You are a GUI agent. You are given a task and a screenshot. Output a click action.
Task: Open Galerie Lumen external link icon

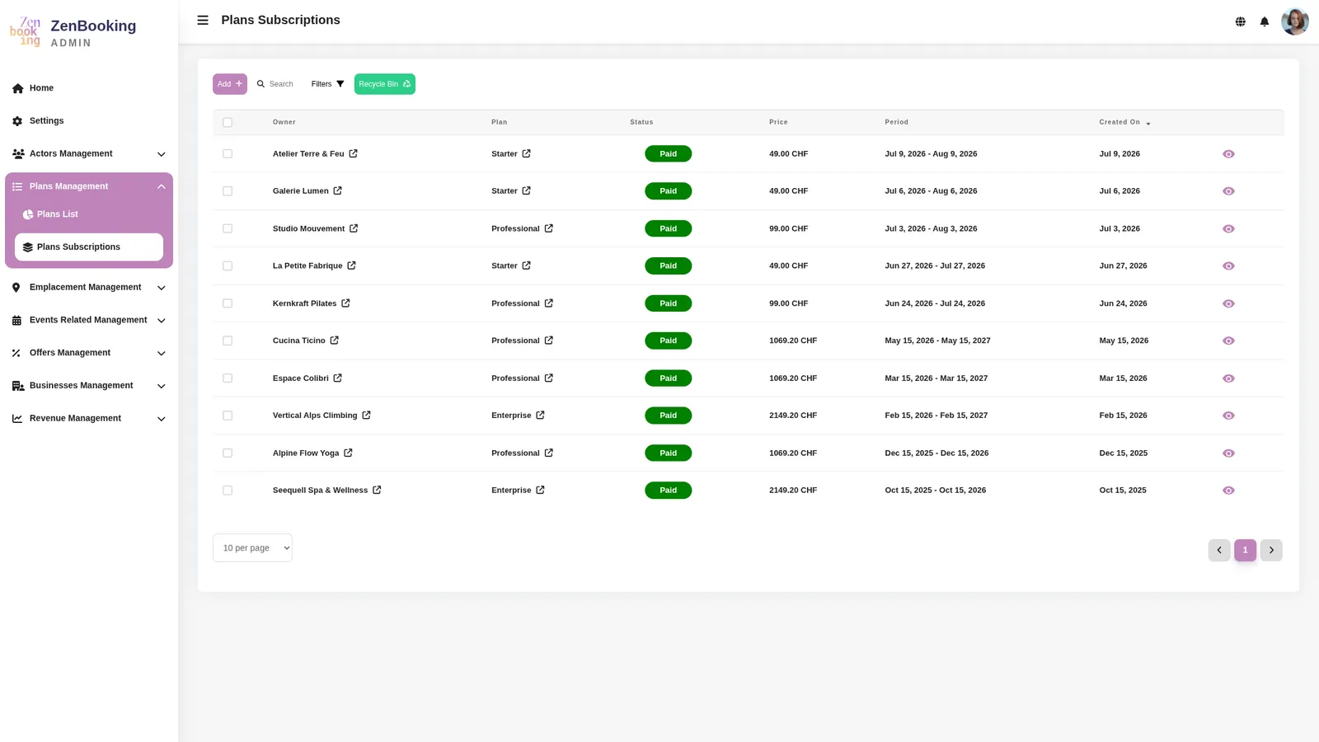point(337,190)
